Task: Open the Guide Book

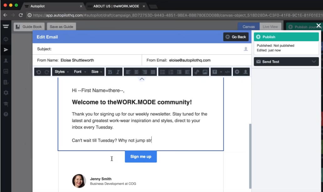Action: tap(29, 27)
